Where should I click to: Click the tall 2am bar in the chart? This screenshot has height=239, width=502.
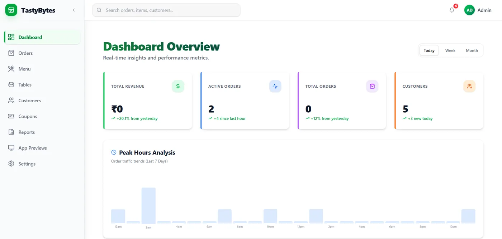[x=148, y=206]
